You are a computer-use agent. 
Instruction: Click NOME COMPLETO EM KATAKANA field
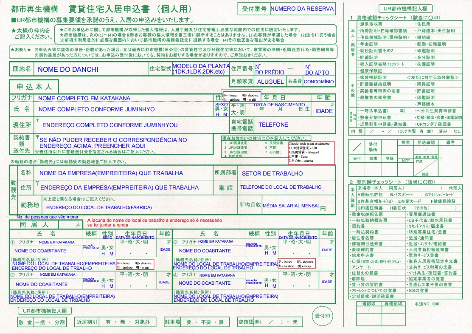[x=84, y=98]
